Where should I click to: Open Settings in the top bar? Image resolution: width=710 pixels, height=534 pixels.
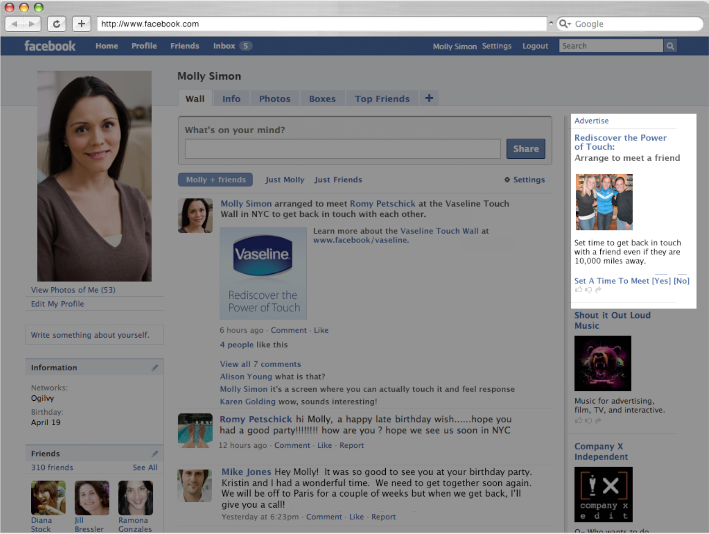[497, 46]
